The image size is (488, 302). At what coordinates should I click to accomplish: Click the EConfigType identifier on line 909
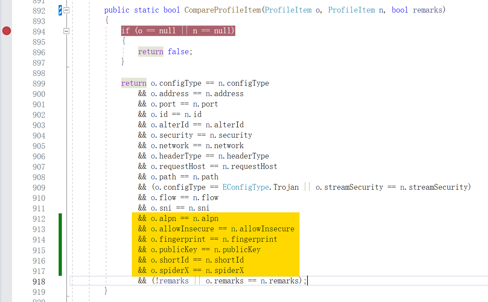point(245,187)
